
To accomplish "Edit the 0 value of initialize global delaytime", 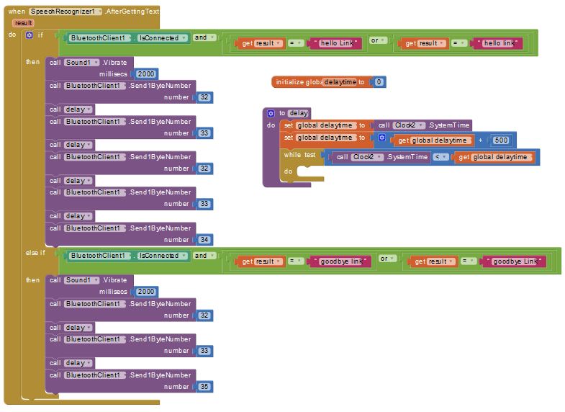I will [x=379, y=82].
